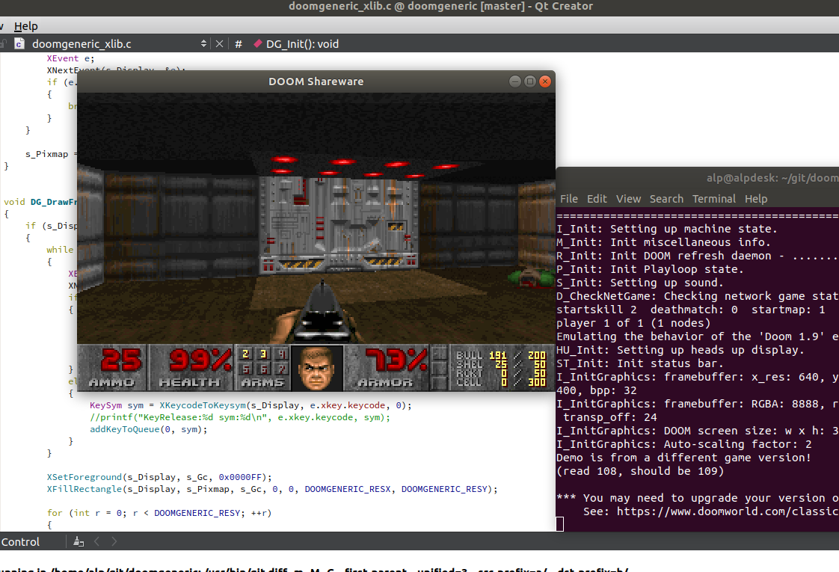The image size is (839, 572).
Task: Click terminal line 'P_Init: Init Playloop state.'
Action: click(650, 269)
